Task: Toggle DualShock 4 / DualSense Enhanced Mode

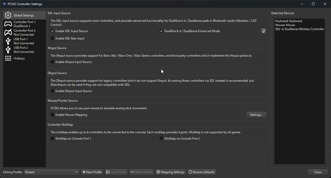Action: (161, 31)
